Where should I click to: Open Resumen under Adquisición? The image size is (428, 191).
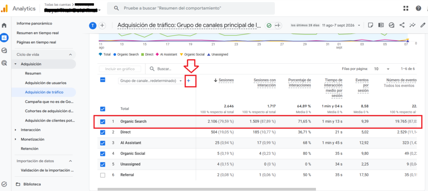(33, 73)
